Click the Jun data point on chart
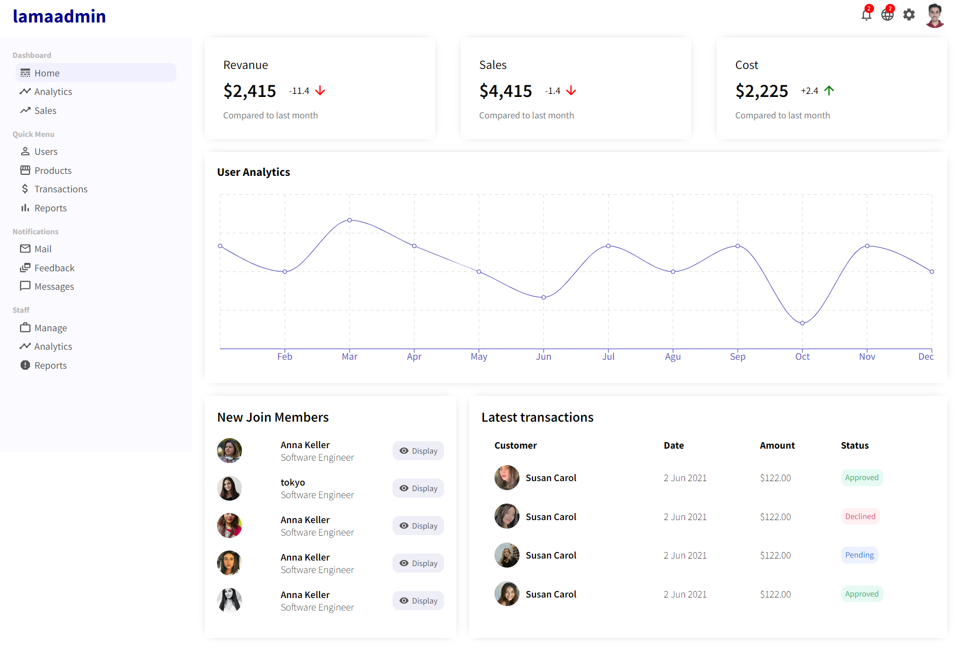 [x=543, y=298]
